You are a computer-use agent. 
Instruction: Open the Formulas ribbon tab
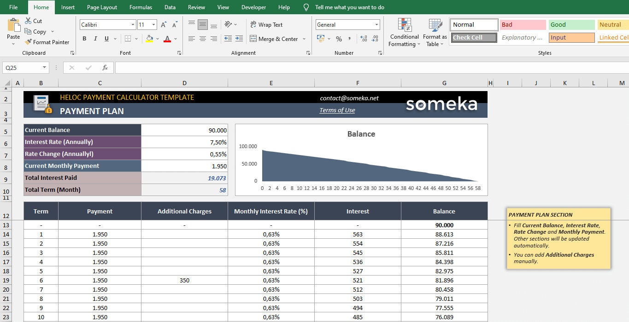[140, 7]
